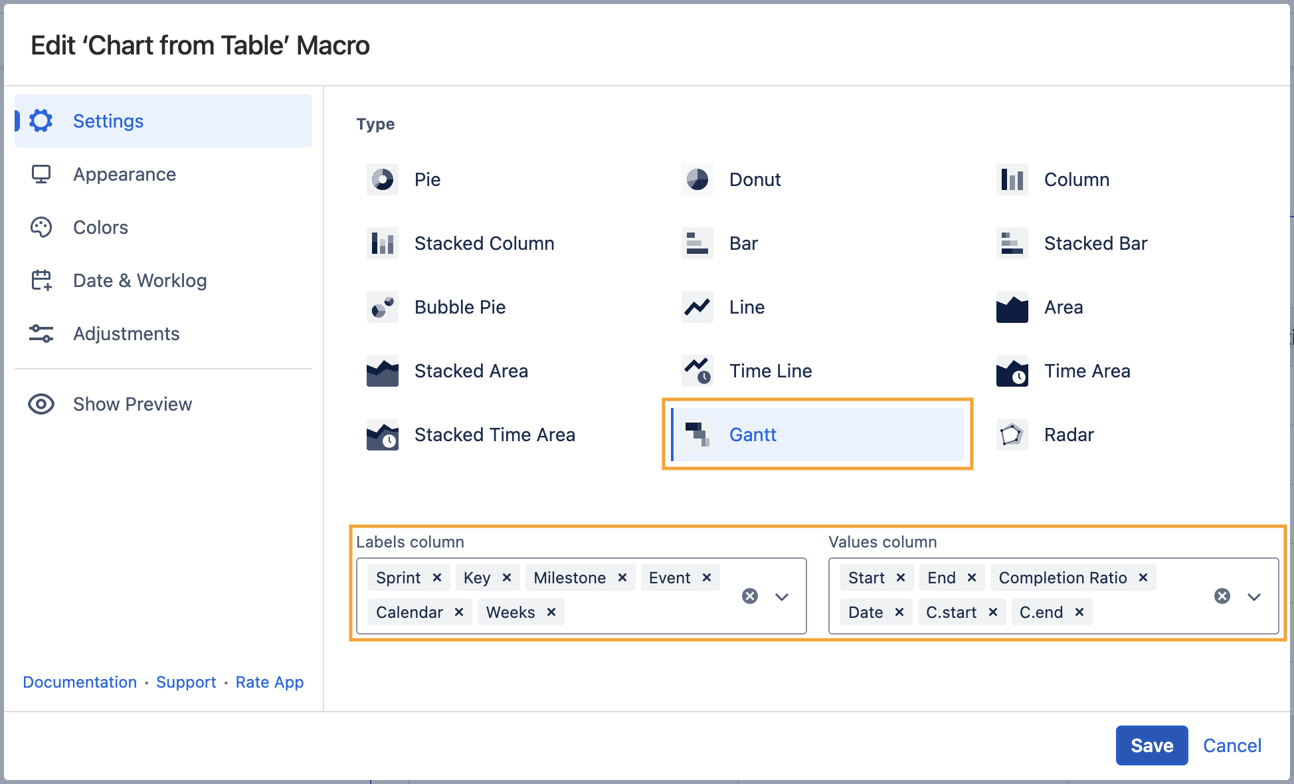This screenshot has height=784, width=1294.
Task: Open the Appearance settings tab
Action: [x=124, y=174]
